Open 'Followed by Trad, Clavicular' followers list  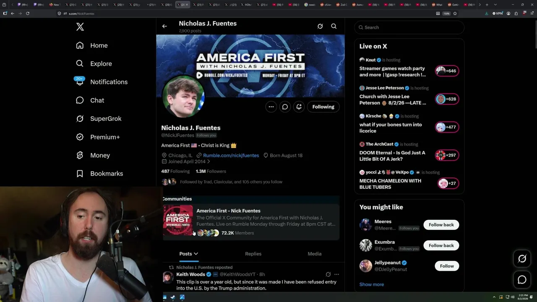[231, 182]
